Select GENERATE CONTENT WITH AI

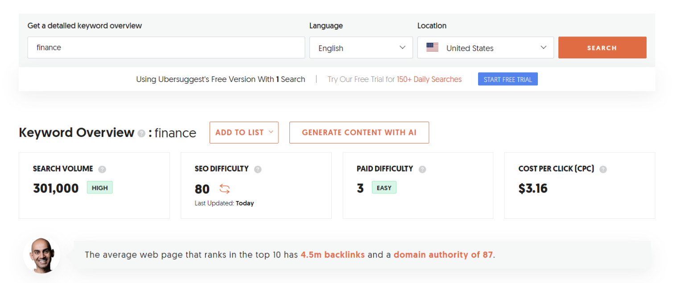click(359, 132)
